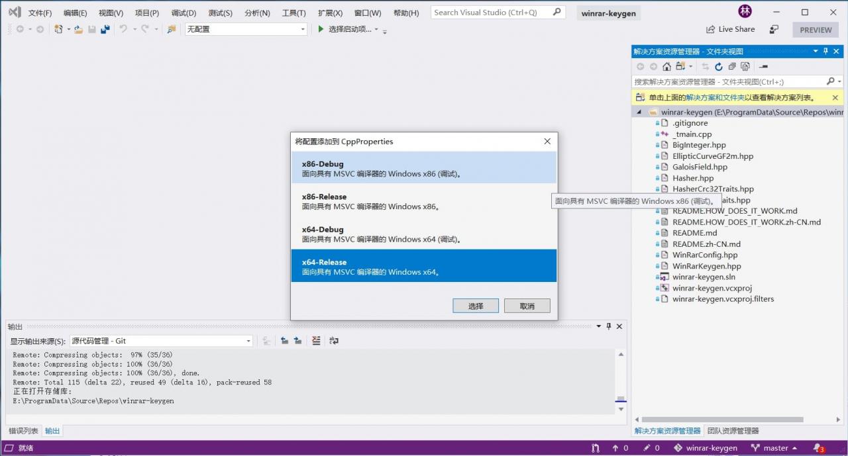The image size is (848, 456).
Task: Click the Output panel vertical scrollbar
Action: coord(621,382)
